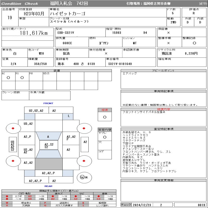Click the red S2 legend marker
Screen dimensions: 208x208
point(76,199)
